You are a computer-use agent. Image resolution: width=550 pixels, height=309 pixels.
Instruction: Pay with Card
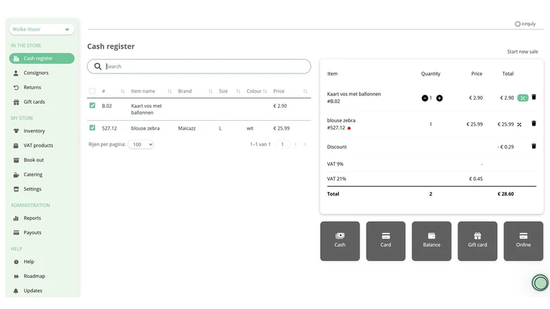point(386,241)
